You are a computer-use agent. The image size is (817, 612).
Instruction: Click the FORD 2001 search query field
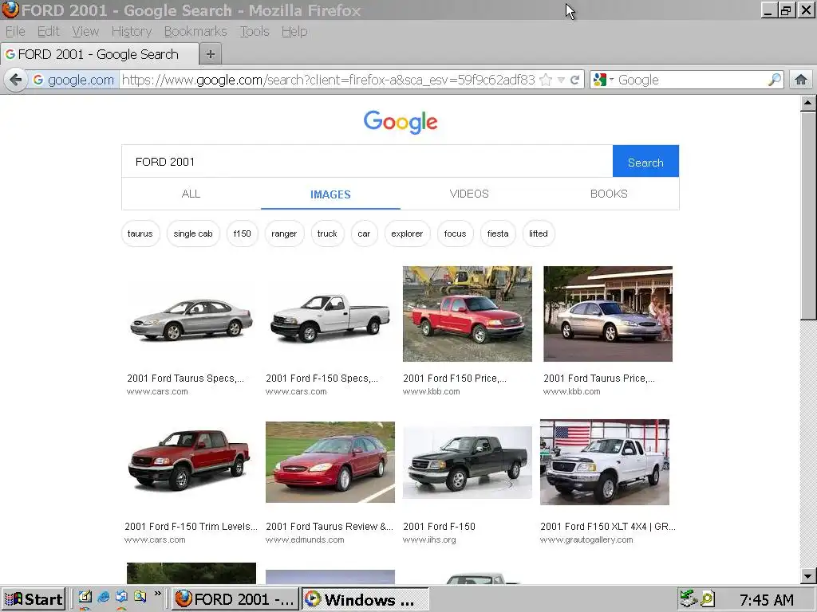[367, 161]
